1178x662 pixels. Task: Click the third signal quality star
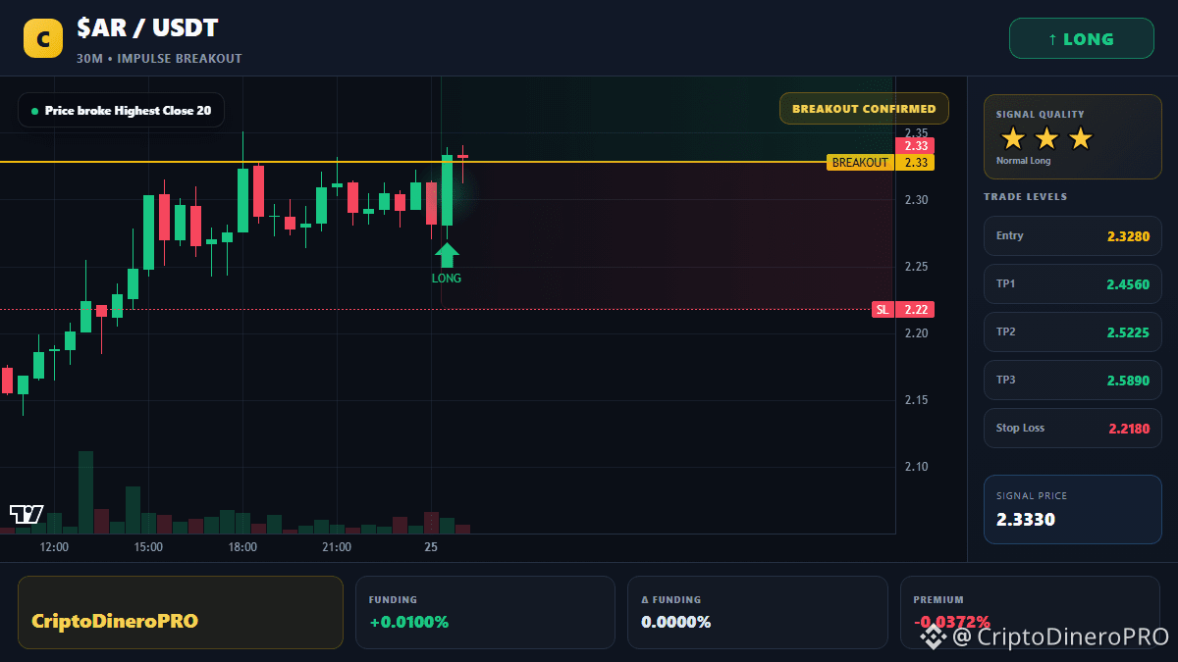tap(1080, 138)
